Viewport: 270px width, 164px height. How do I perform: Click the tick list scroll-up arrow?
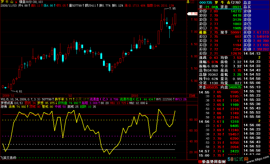pos(241,95)
